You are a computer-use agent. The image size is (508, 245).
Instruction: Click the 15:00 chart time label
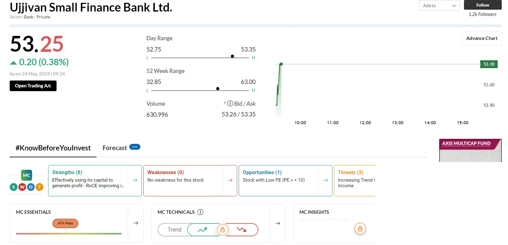tap(463, 123)
